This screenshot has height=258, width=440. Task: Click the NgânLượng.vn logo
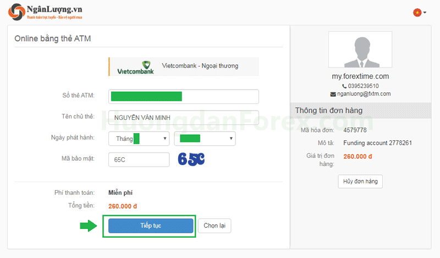coord(45,12)
